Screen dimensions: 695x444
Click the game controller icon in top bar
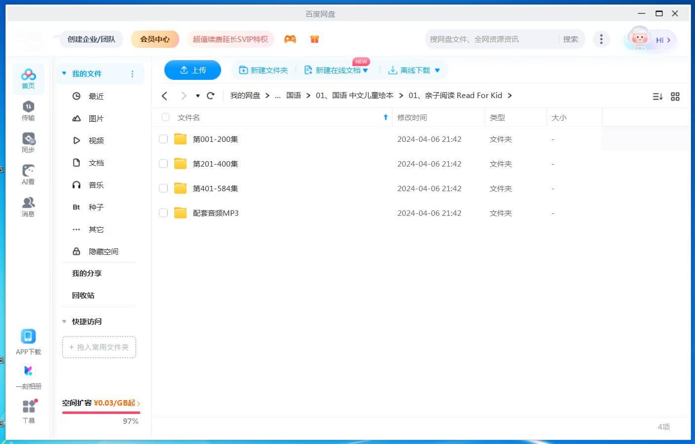290,39
